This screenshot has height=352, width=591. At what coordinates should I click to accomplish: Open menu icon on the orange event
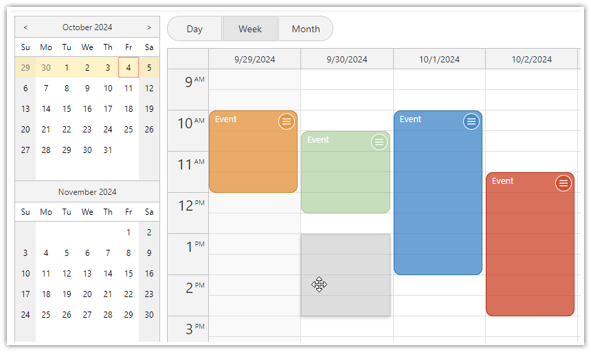coord(287,121)
